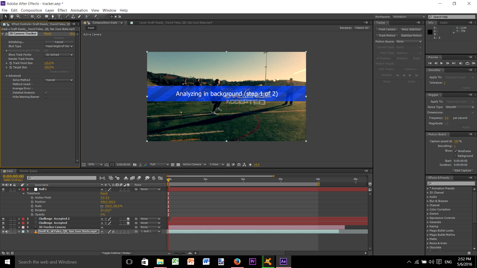The image size is (477, 268).
Task: Hide the 3D Tracker Camera layer
Action: [3, 227]
